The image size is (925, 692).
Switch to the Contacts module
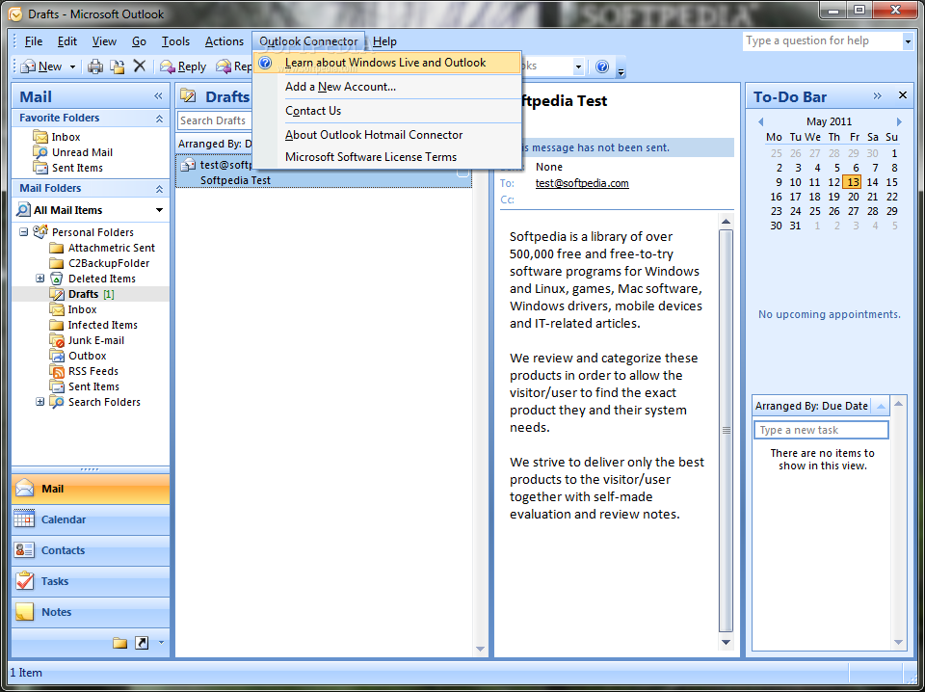[x=91, y=550]
